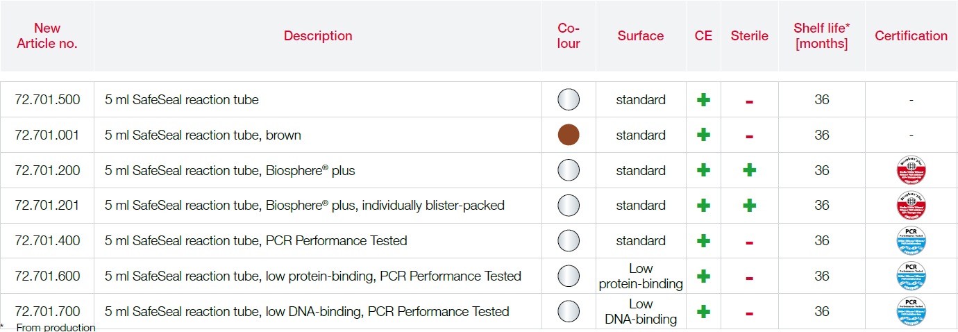
Task: Click the red Biosphere plus badge for 72.701.200
Action: click(911, 170)
